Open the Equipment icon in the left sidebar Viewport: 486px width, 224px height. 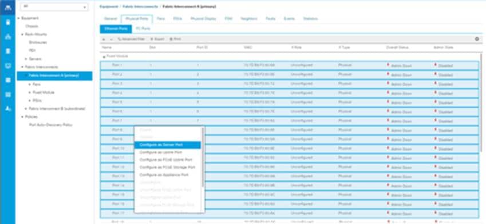click(x=8, y=7)
